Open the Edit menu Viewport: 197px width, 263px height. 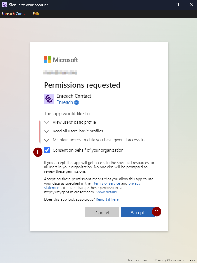[x=36, y=14]
